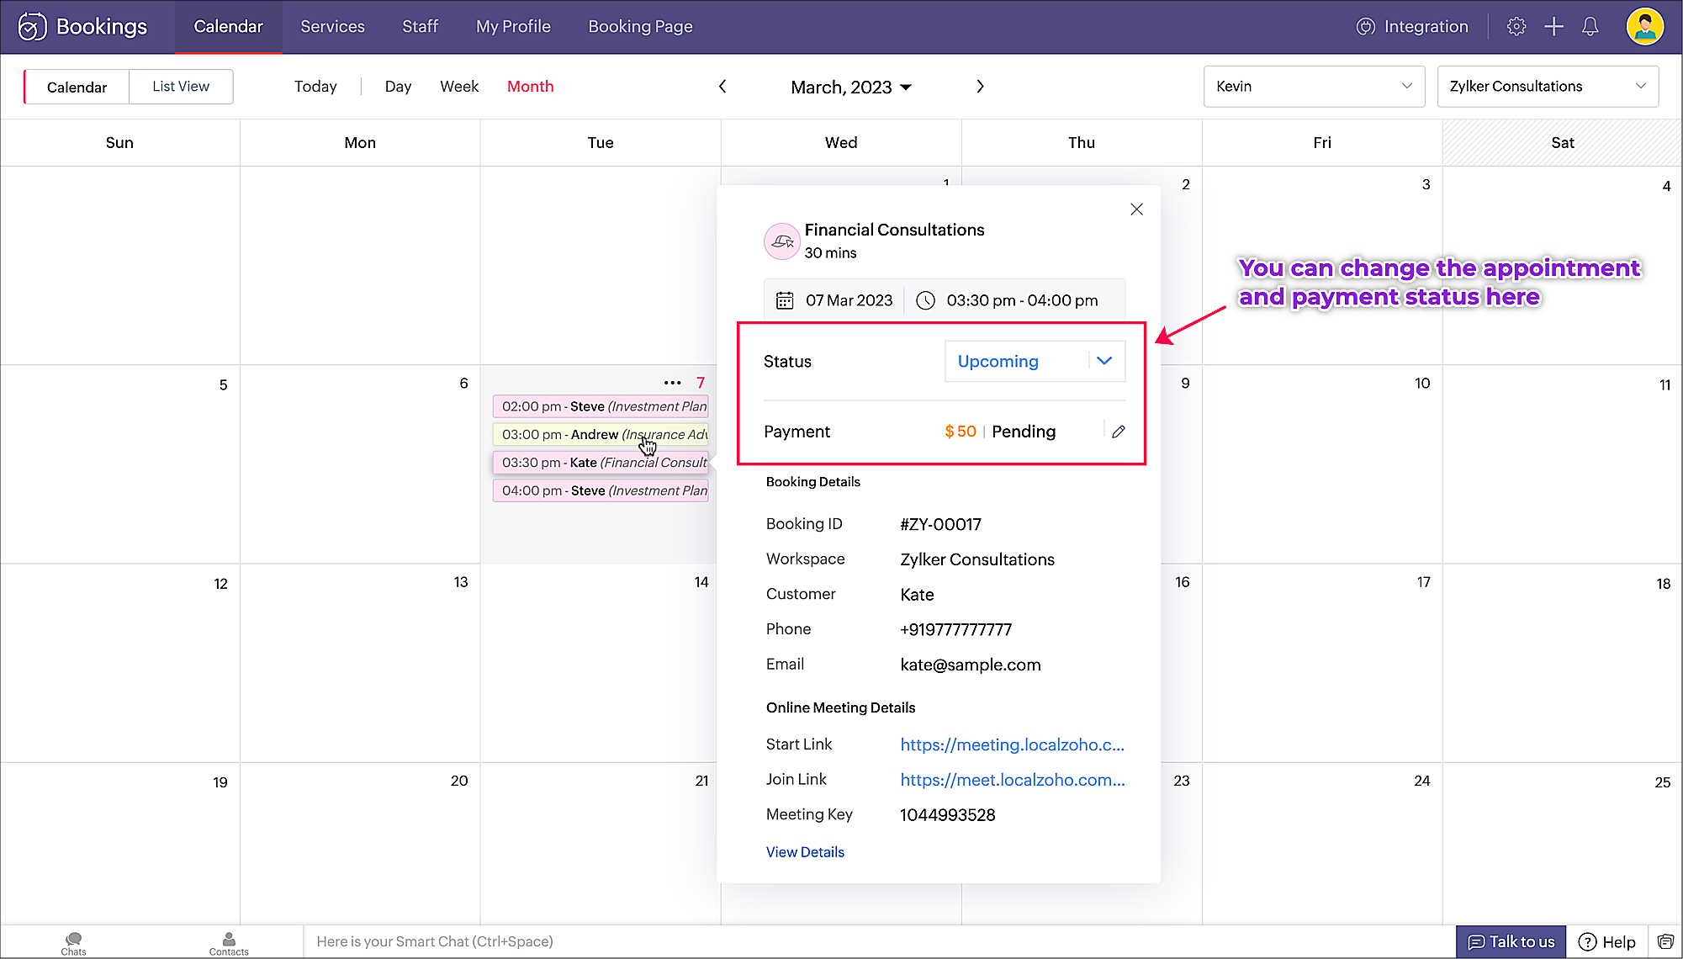Open three-dot menu on March 7
This screenshot has width=1683, height=959.
tap(672, 383)
